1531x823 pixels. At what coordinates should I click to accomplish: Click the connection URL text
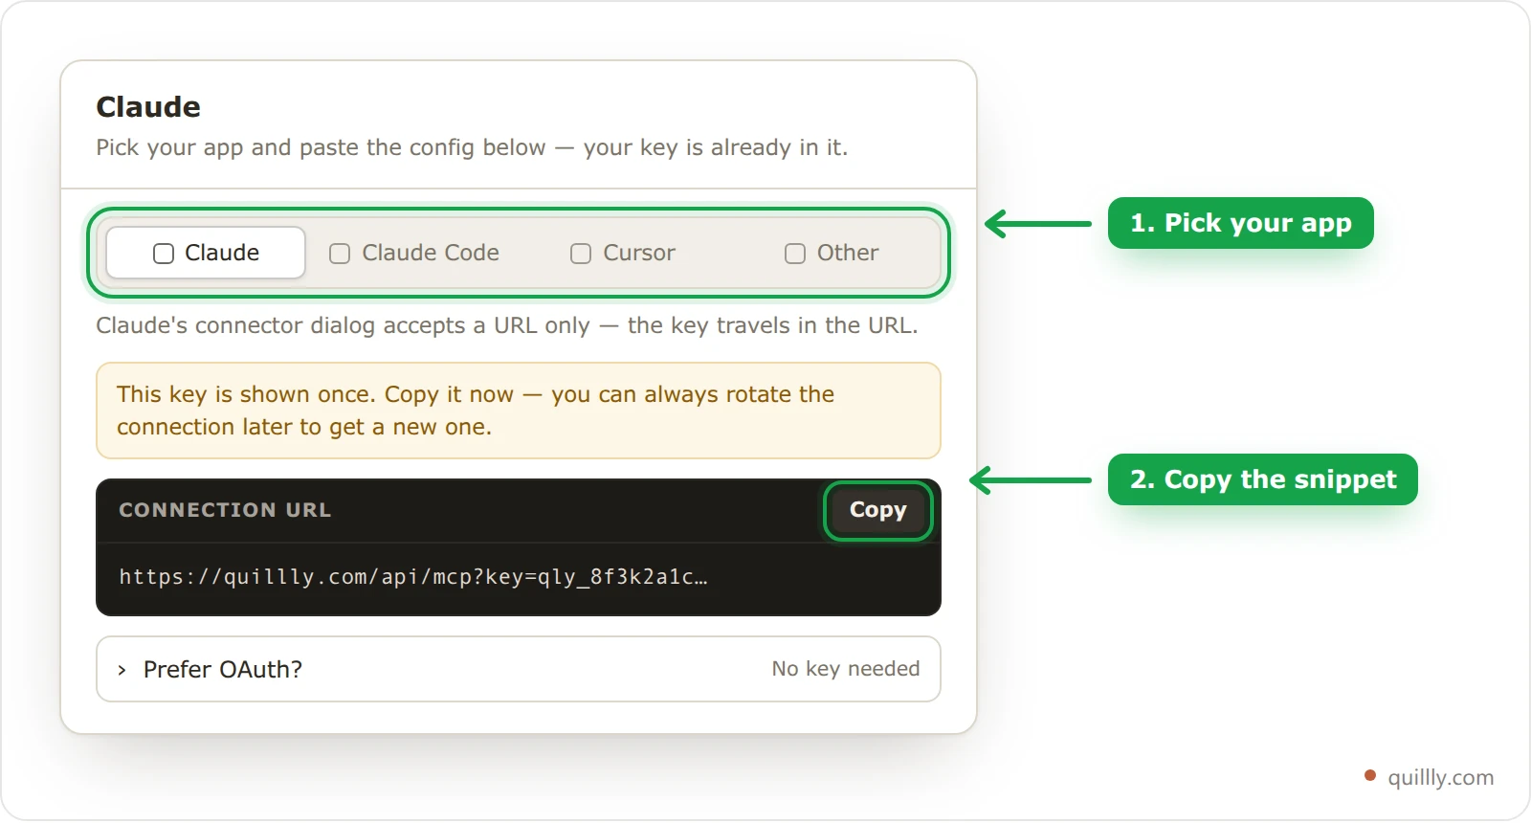click(x=413, y=577)
